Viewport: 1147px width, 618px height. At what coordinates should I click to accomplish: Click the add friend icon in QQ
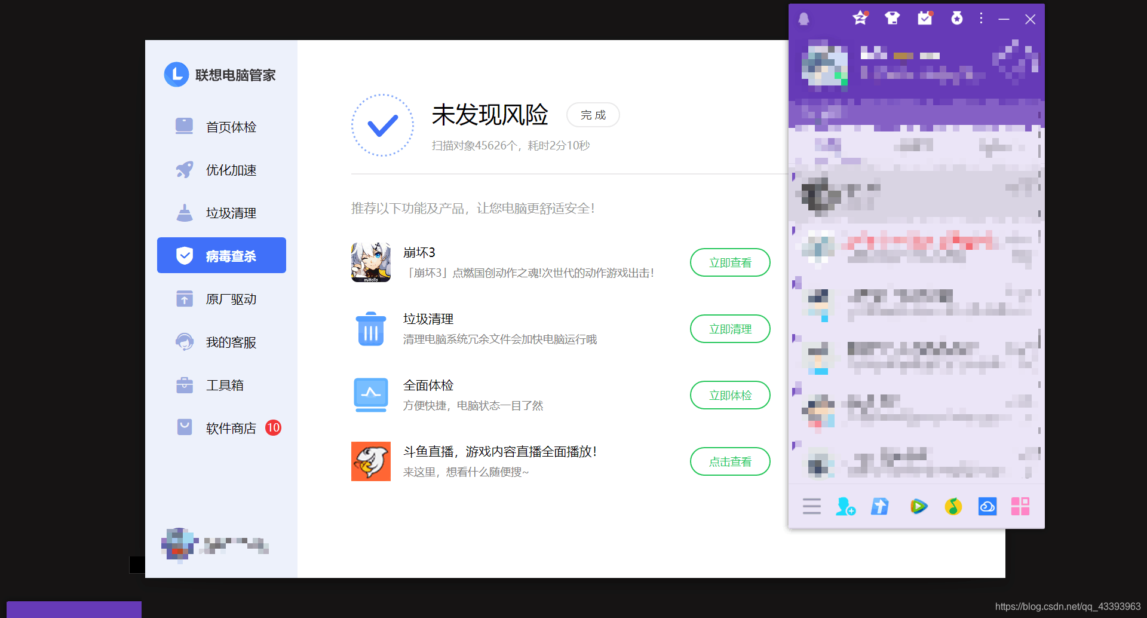845,506
